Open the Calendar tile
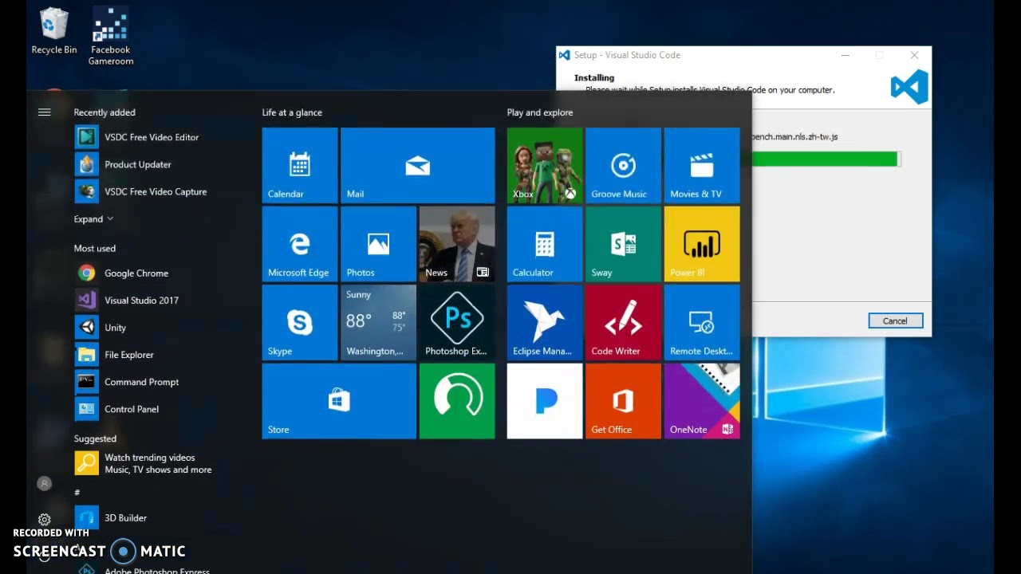1021x574 pixels. [x=300, y=165]
